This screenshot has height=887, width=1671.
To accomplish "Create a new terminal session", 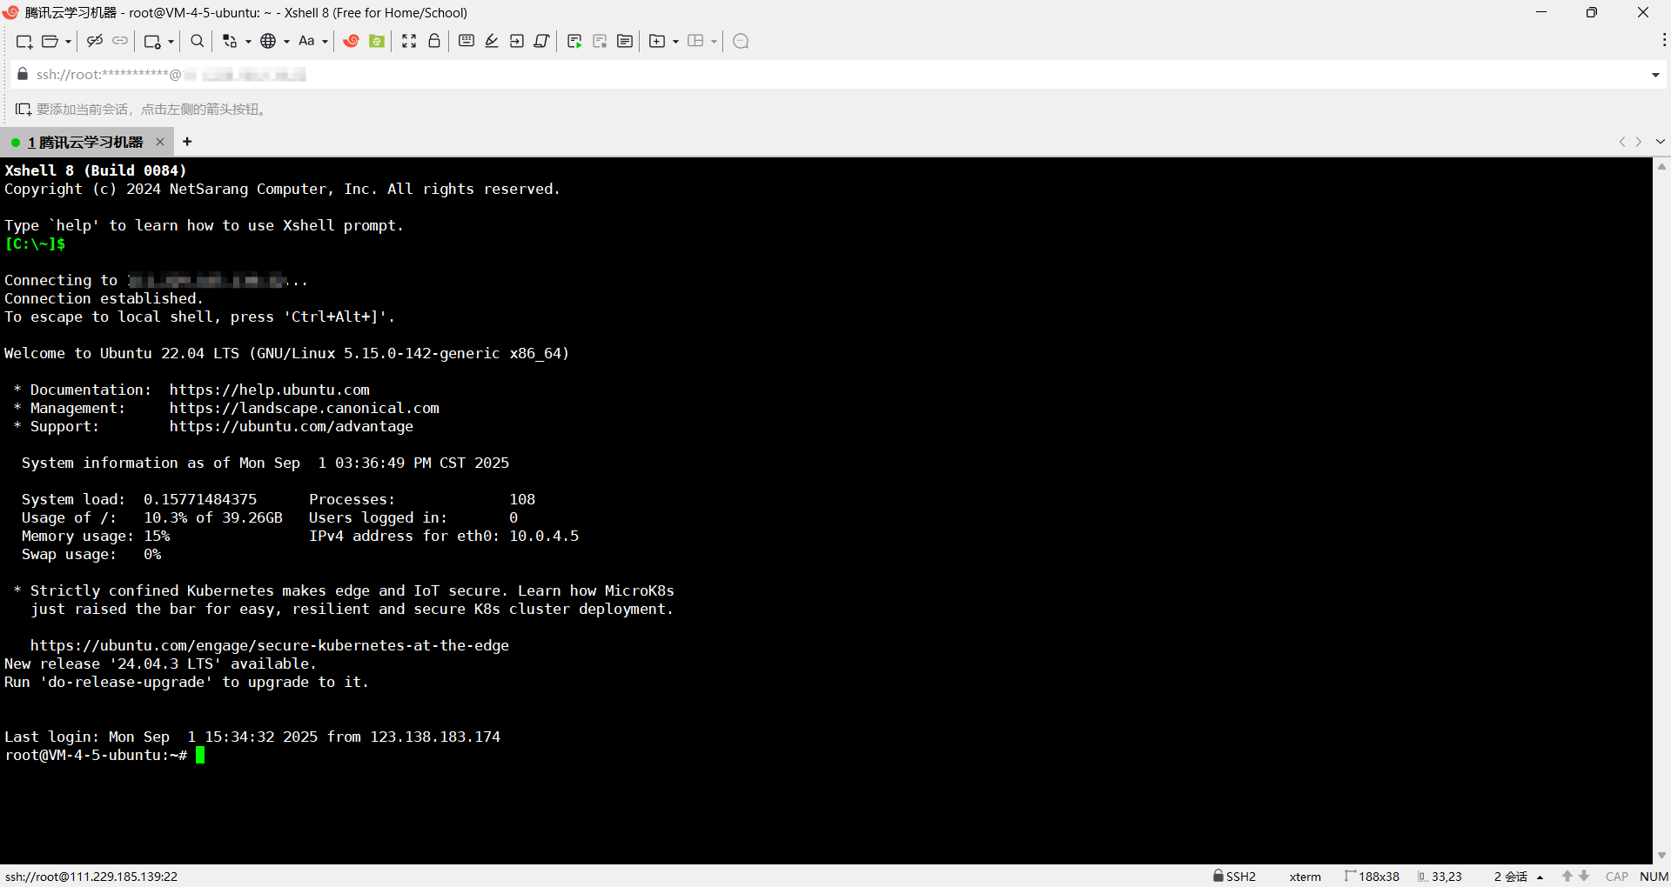I will (x=23, y=41).
